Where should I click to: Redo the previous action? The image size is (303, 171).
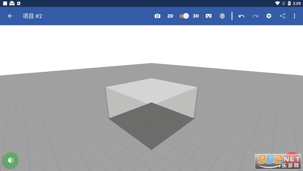(x=255, y=16)
